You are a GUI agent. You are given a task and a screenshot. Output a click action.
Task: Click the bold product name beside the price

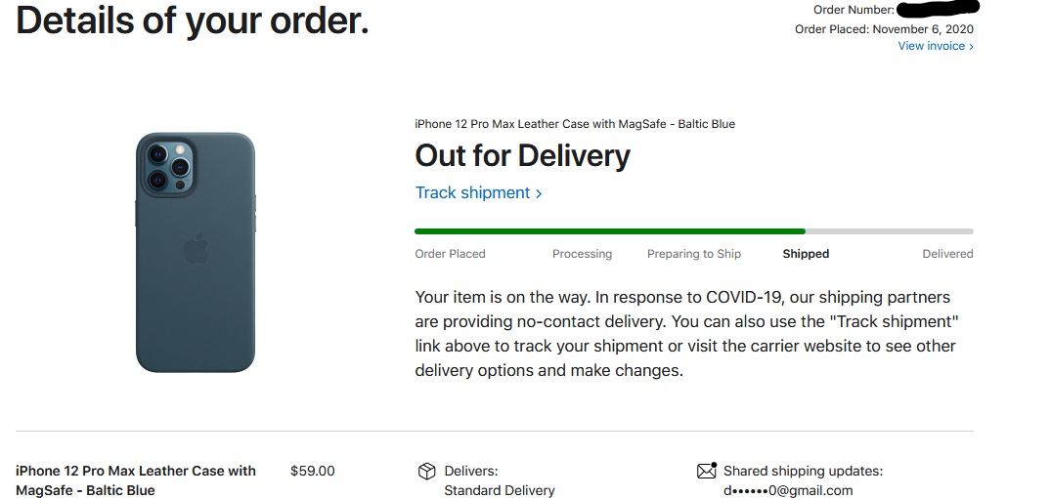135,479
